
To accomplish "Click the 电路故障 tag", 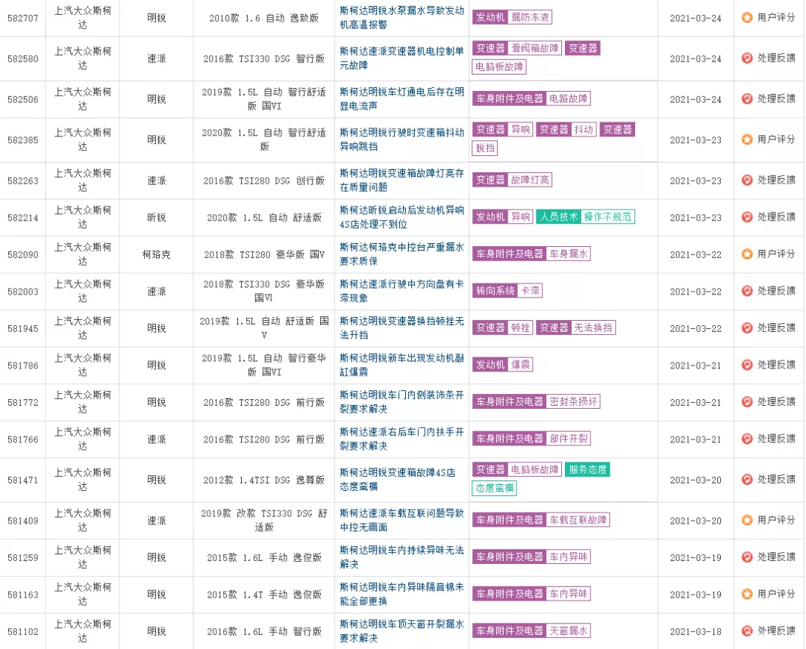I will [568, 98].
